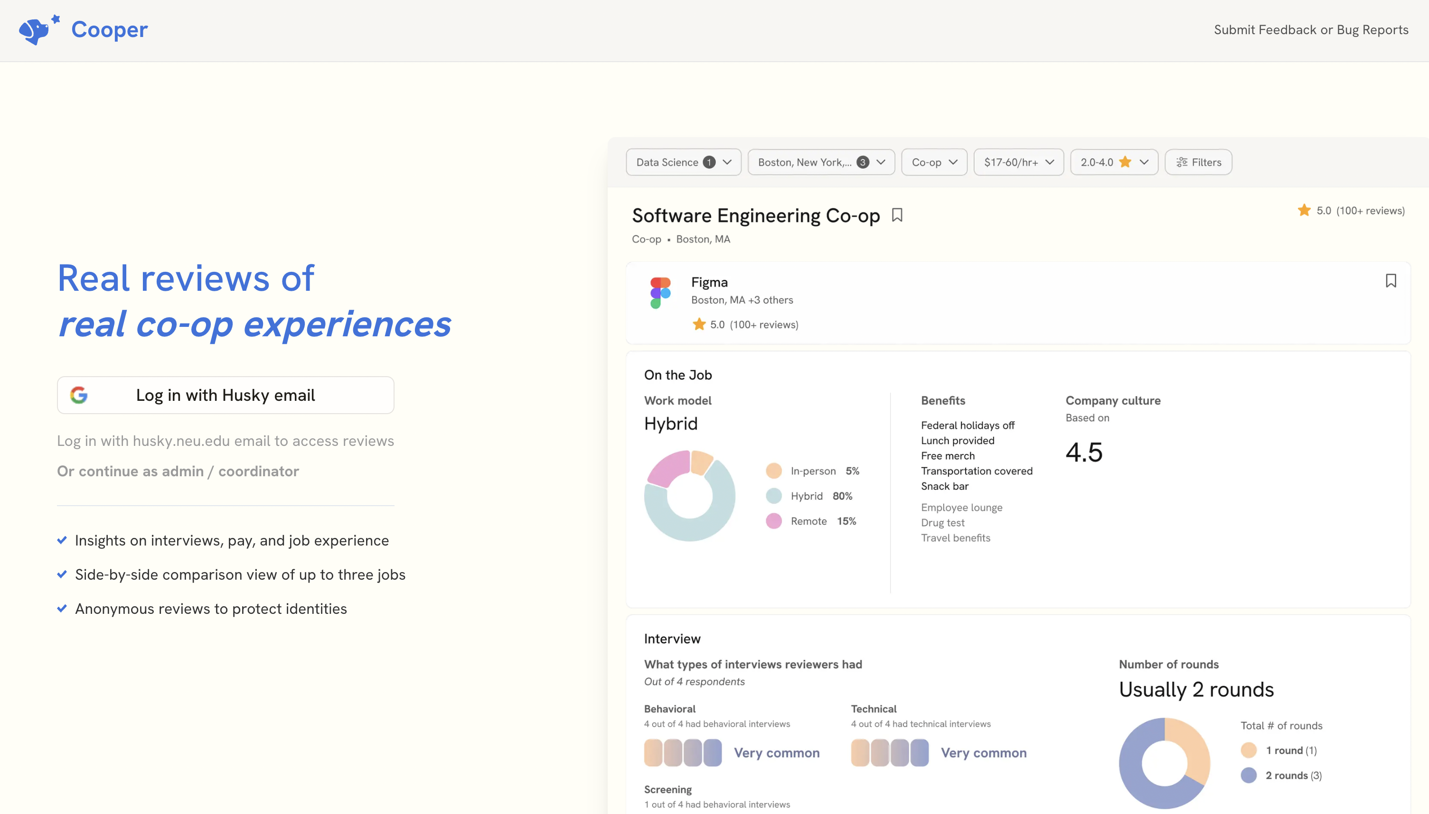The height and width of the screenshot is (814, 1429).
Task: Click 'Boston, MA +3 others' text
Action: [742, 300]
